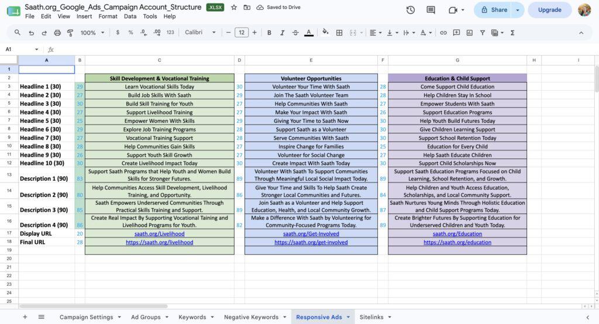
Task: Select the column C header
Action: [x=159, y=60]
